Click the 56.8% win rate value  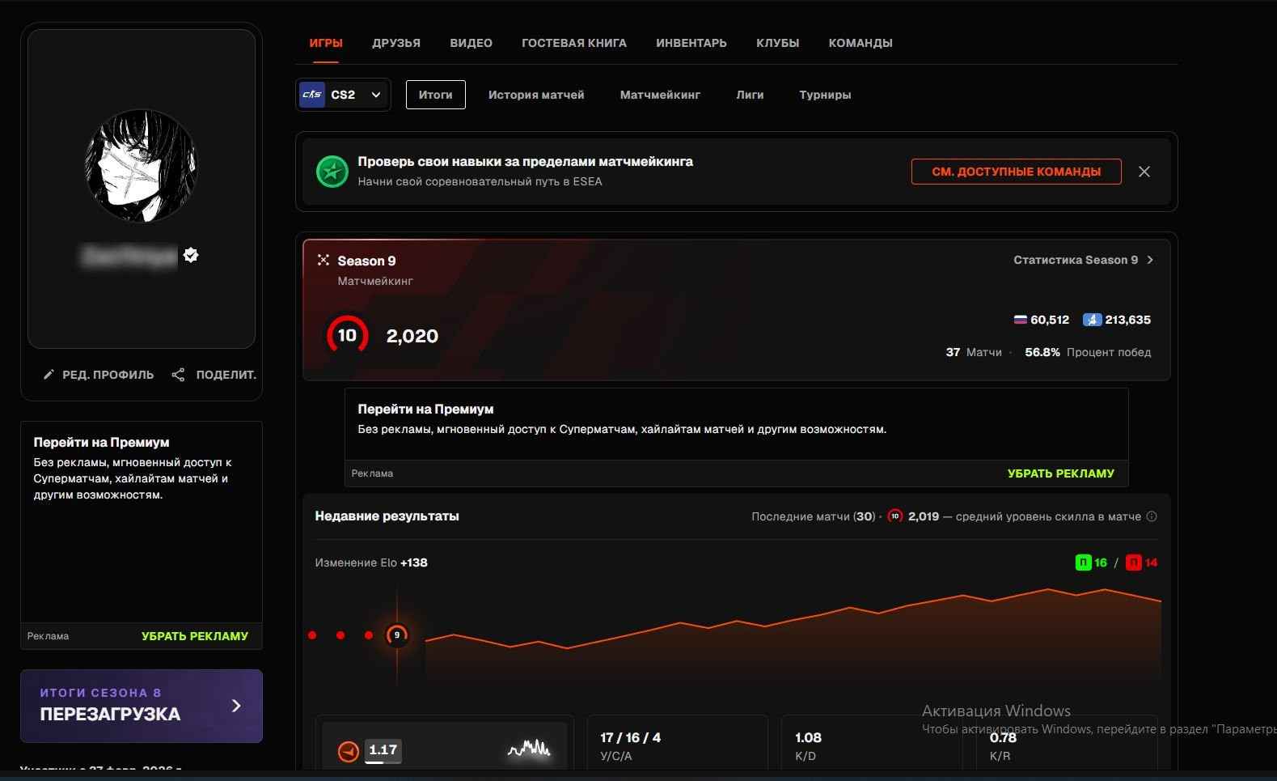coord(1042,352)
